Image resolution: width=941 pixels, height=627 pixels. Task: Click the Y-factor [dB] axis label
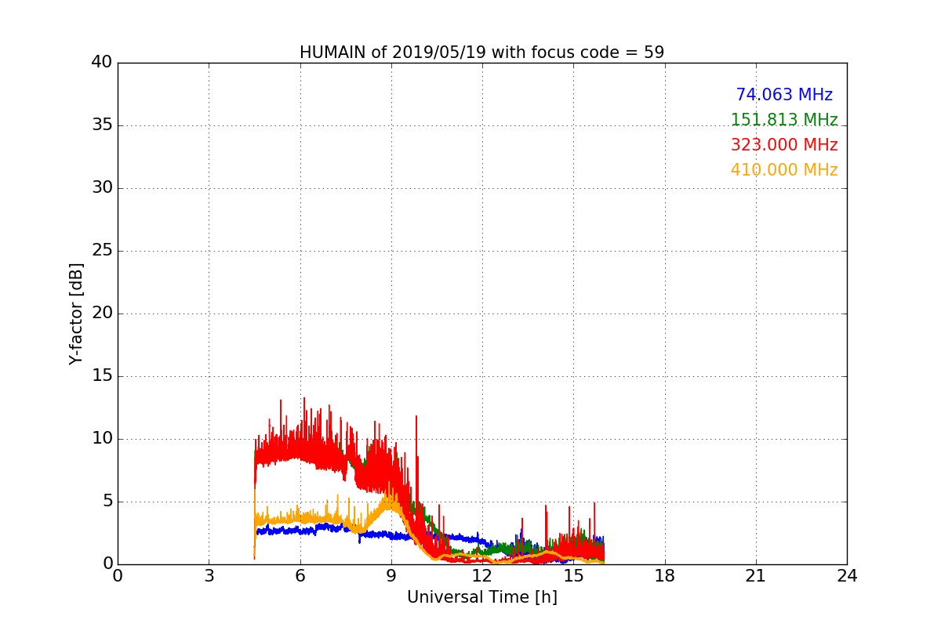76,313
